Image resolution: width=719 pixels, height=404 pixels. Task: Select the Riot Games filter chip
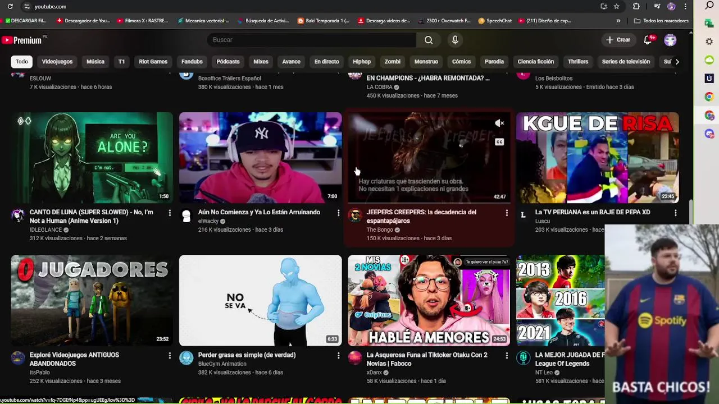point(153,62)
